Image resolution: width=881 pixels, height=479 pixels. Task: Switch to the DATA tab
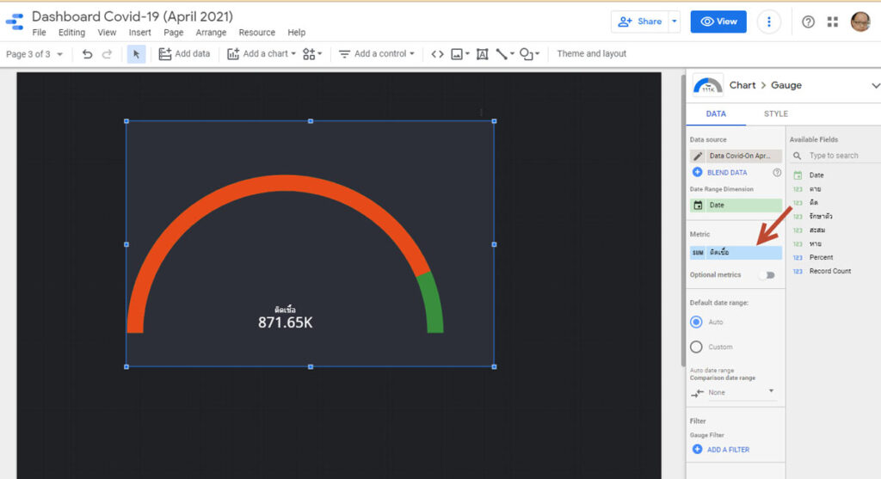click(716, 114)
